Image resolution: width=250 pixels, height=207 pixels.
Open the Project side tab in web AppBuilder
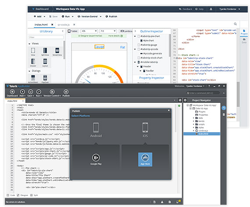[x=244, y=32]
